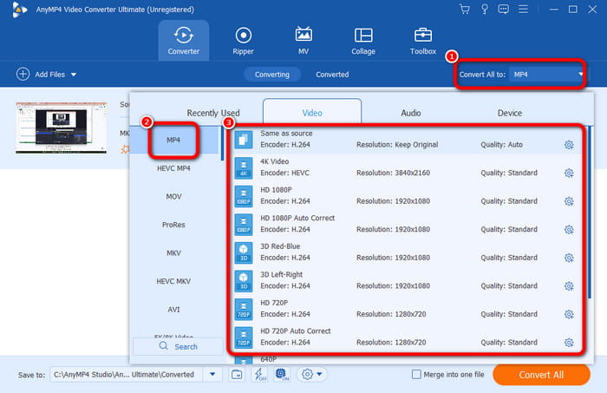
Task: Show the Converted list
Action: click(x=332, y=75)
